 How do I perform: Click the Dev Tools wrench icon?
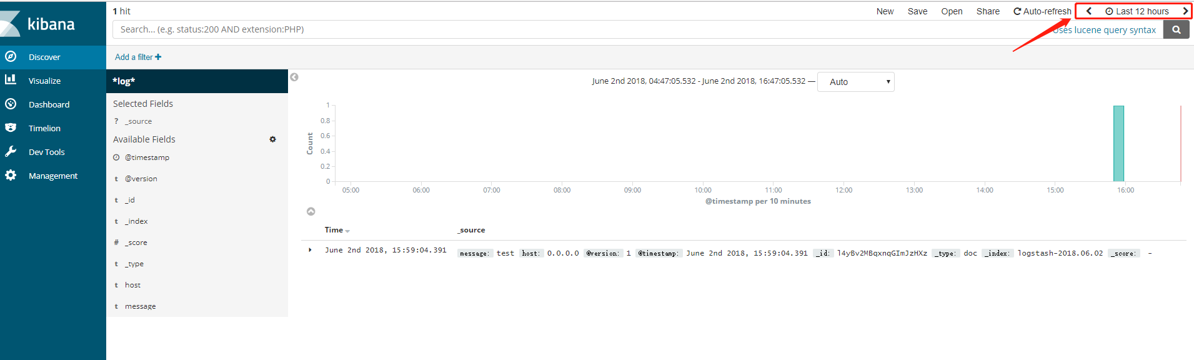(x=11, y=151)
